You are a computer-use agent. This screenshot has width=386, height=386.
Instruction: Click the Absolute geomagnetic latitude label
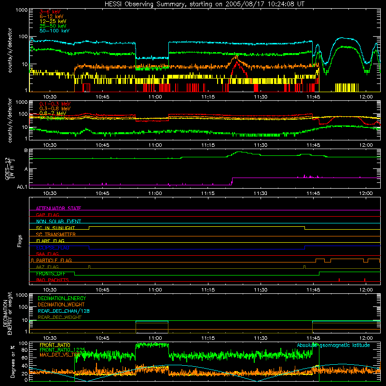click(333, 345)
